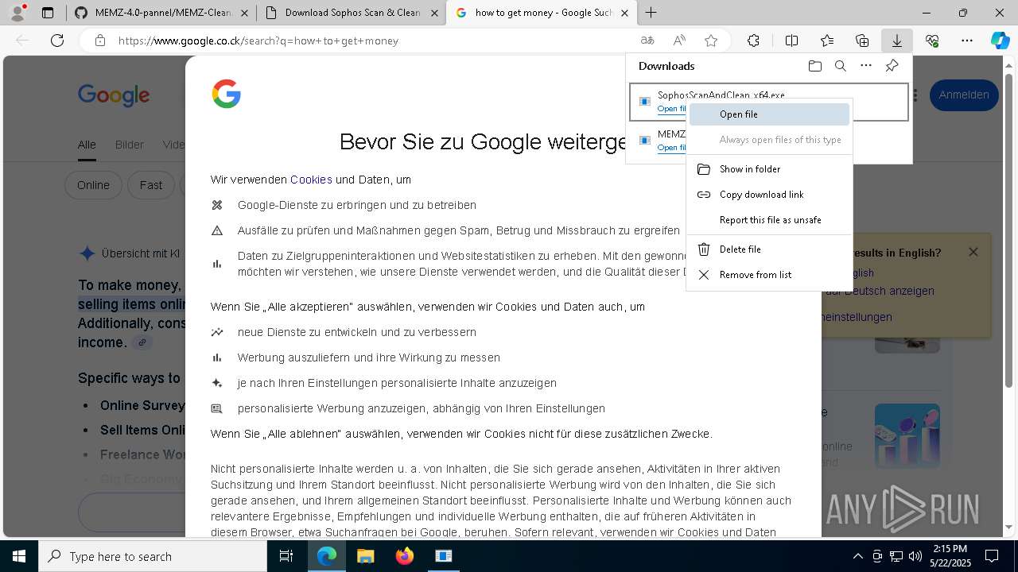Launch Firefox from the taskbar
This screenshot has height=572, width=1018.
click(x=405, y=556)
